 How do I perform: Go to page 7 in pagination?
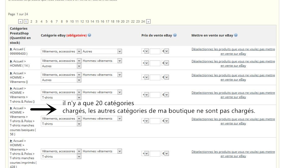(57, 22)
